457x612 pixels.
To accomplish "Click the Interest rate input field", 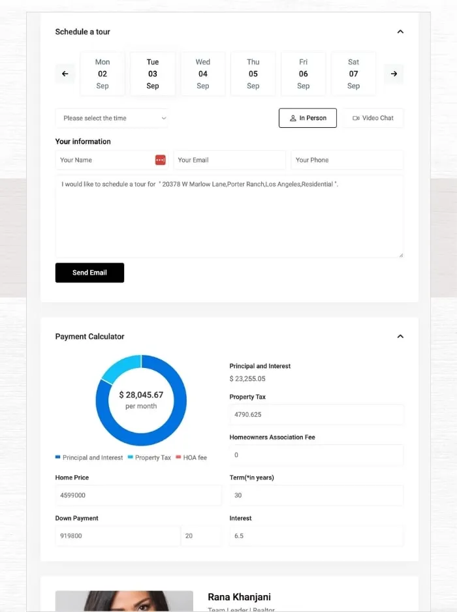I will [317, 536].
